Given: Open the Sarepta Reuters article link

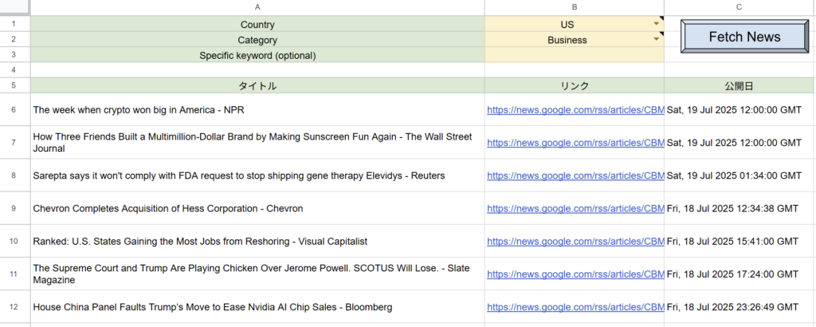Looking at the screenshot, I should pos(575,175).
